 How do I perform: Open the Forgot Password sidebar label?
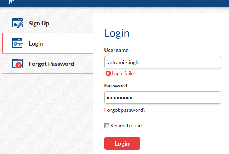(x=51, y=64)
